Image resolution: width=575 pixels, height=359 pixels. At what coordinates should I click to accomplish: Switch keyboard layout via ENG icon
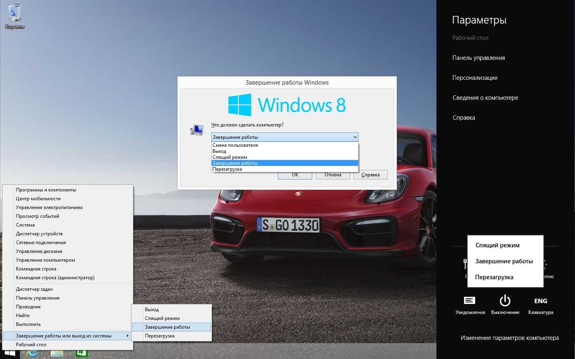coord(541,301)
